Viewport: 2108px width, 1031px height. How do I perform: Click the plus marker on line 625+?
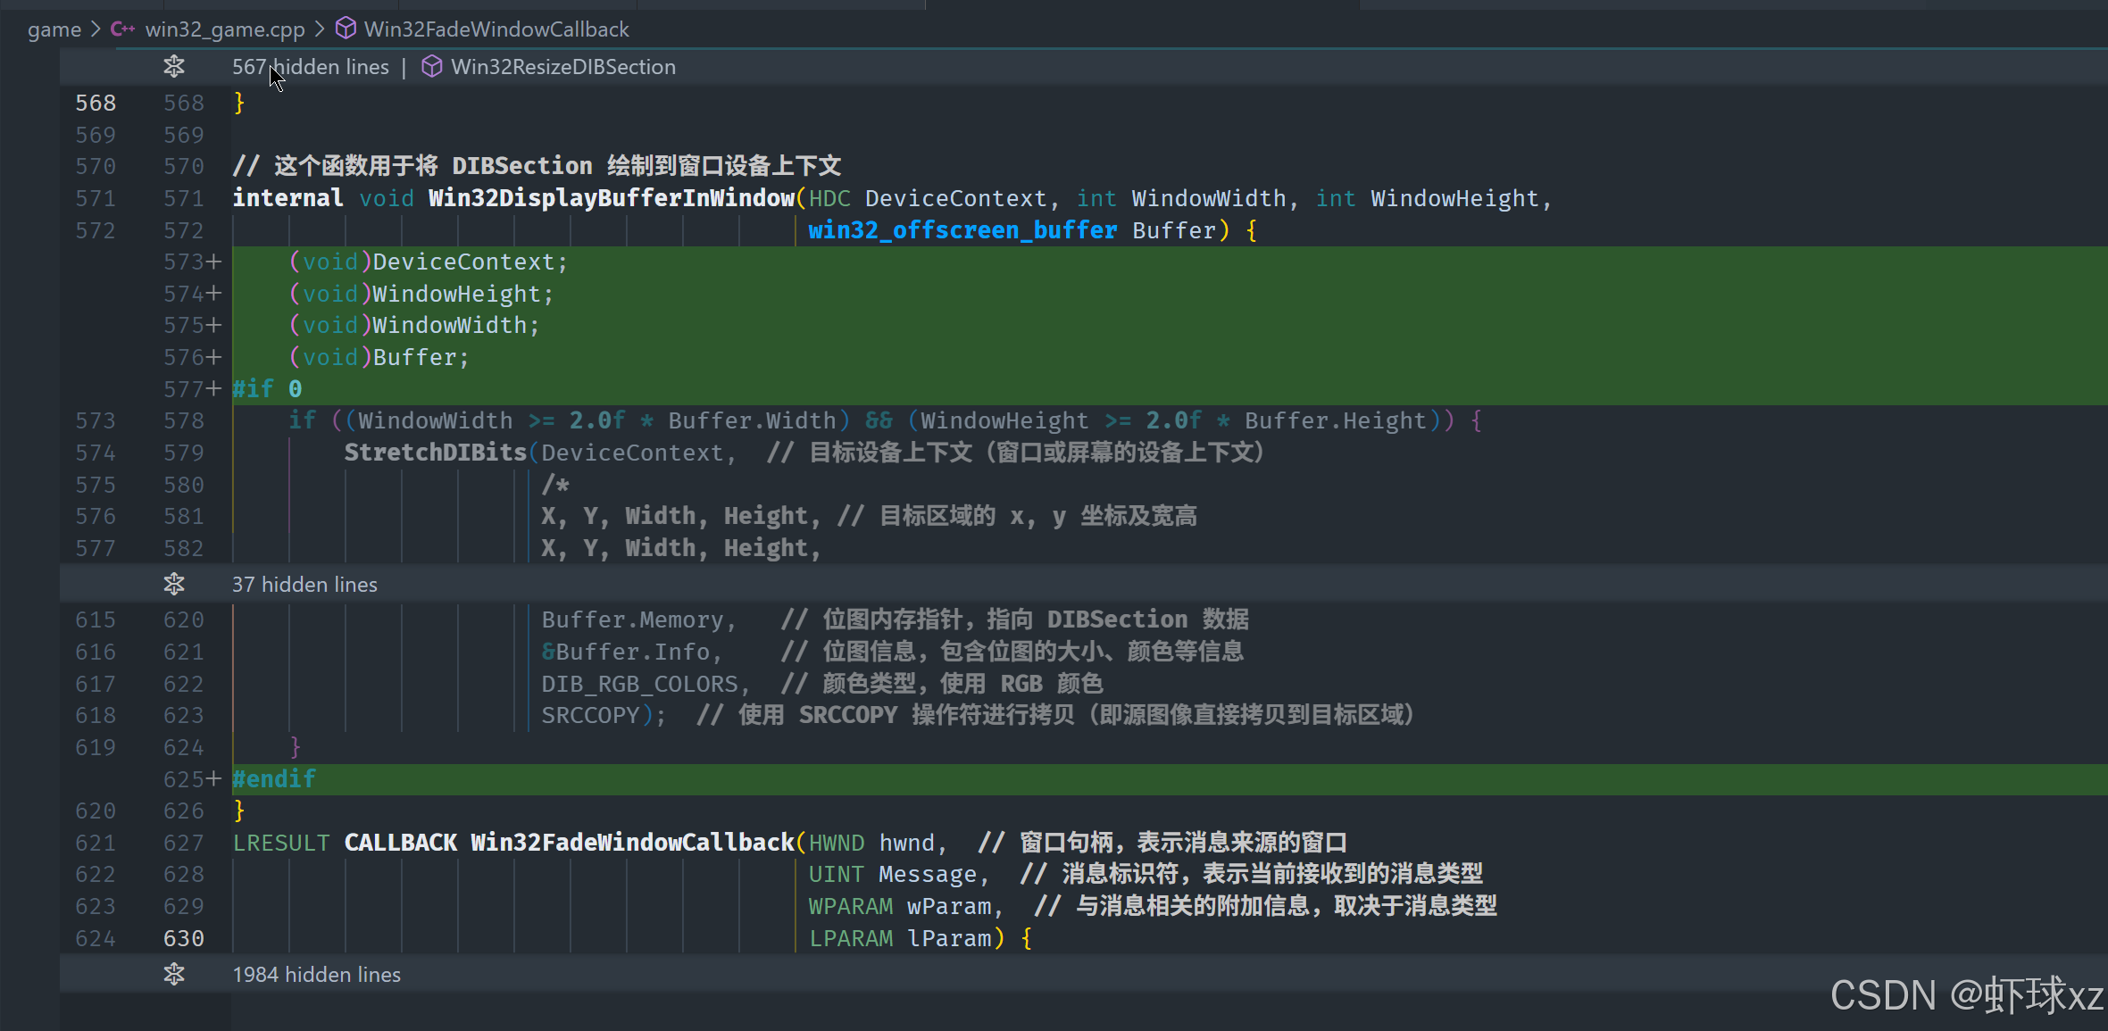point(213,779)
